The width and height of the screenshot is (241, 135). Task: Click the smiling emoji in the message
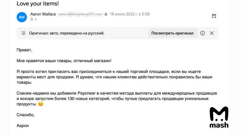coord(41,104)
